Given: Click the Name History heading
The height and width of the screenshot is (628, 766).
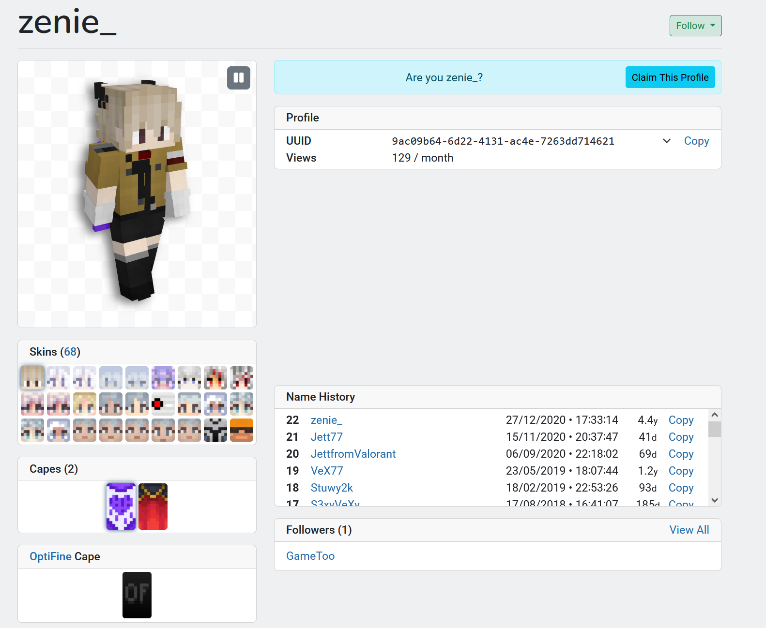Looking at the screenshot, I should click(321, 397).
